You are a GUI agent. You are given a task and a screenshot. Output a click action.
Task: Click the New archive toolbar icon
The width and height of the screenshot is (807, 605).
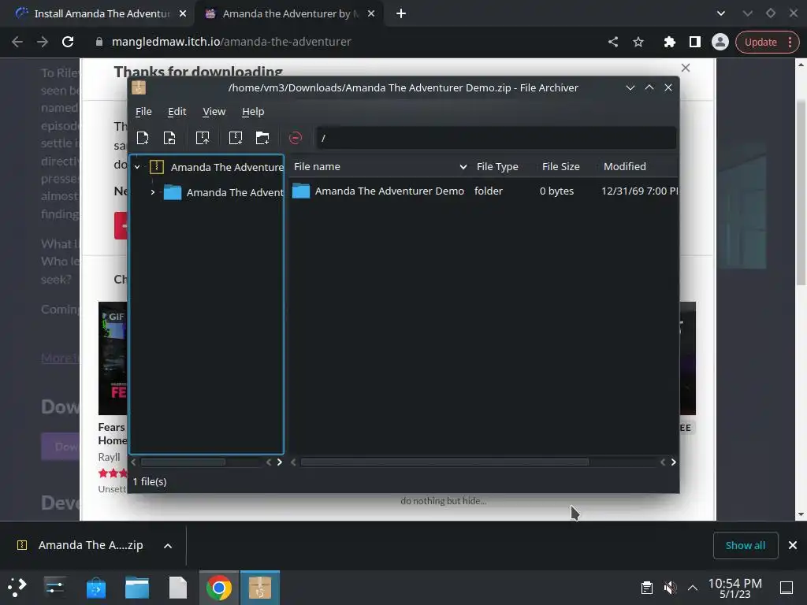[143, 138]
